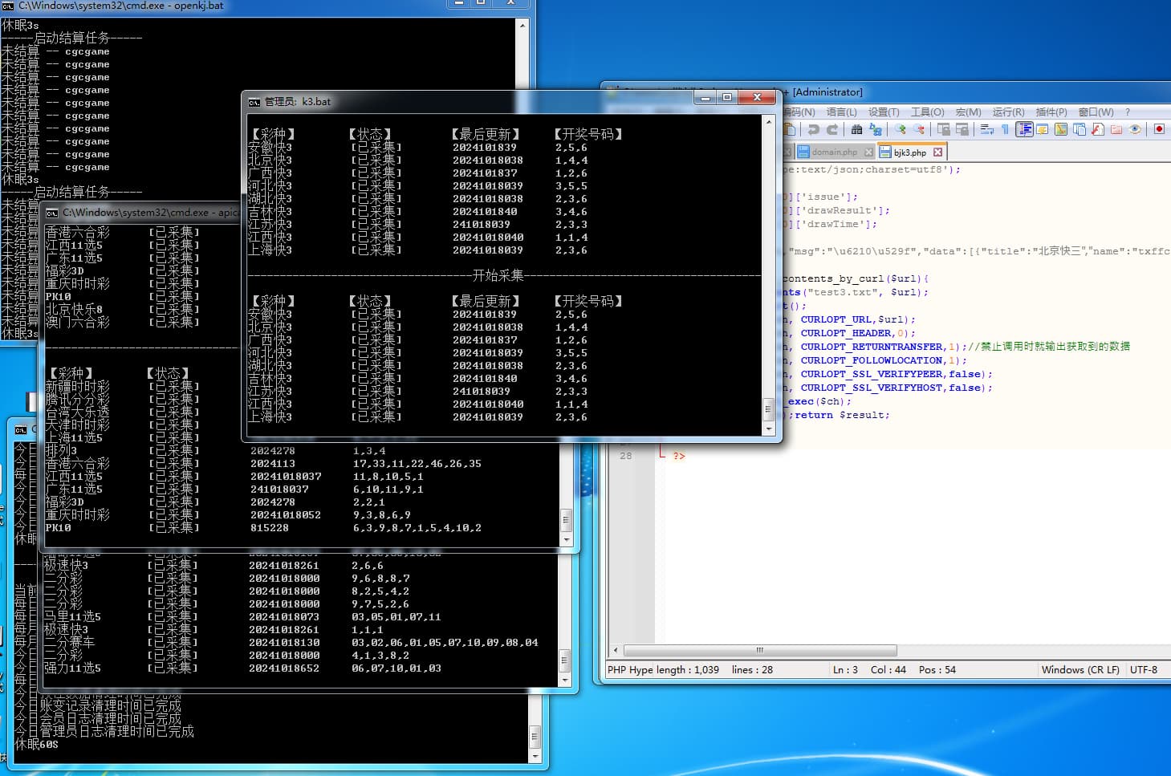Click the k3.bat scrollbar up arrow
1171x776 pixels.
pos(768,122)
